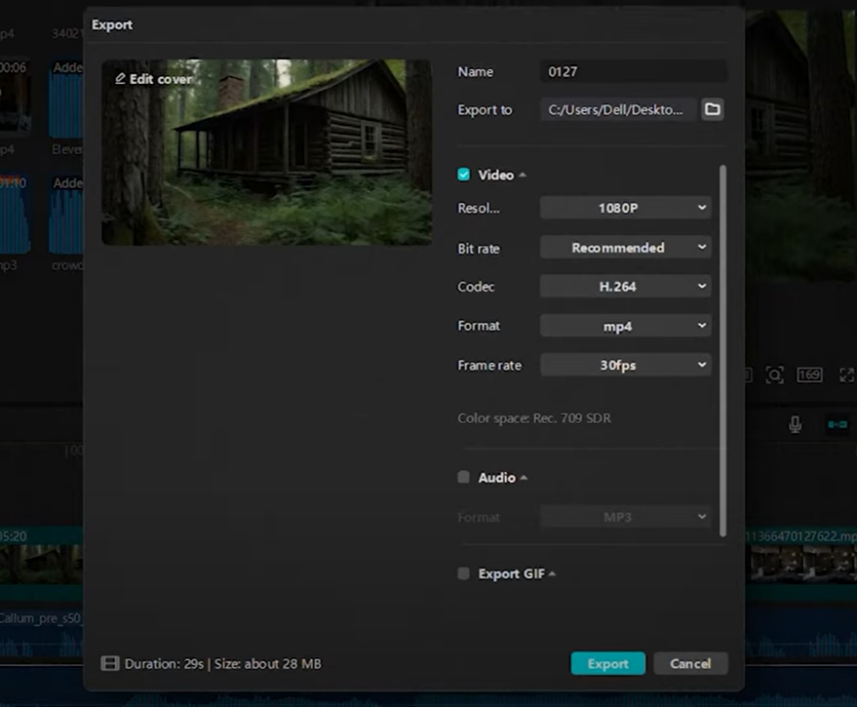The width and height of the screenshot is (857, 707).
Task: Click the export settings vertical scrollbar
Action: [722, 351]
